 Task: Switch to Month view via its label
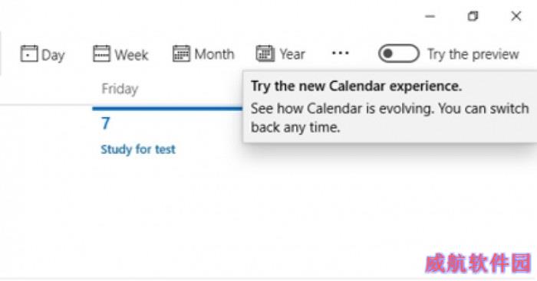tap(214, 54)
